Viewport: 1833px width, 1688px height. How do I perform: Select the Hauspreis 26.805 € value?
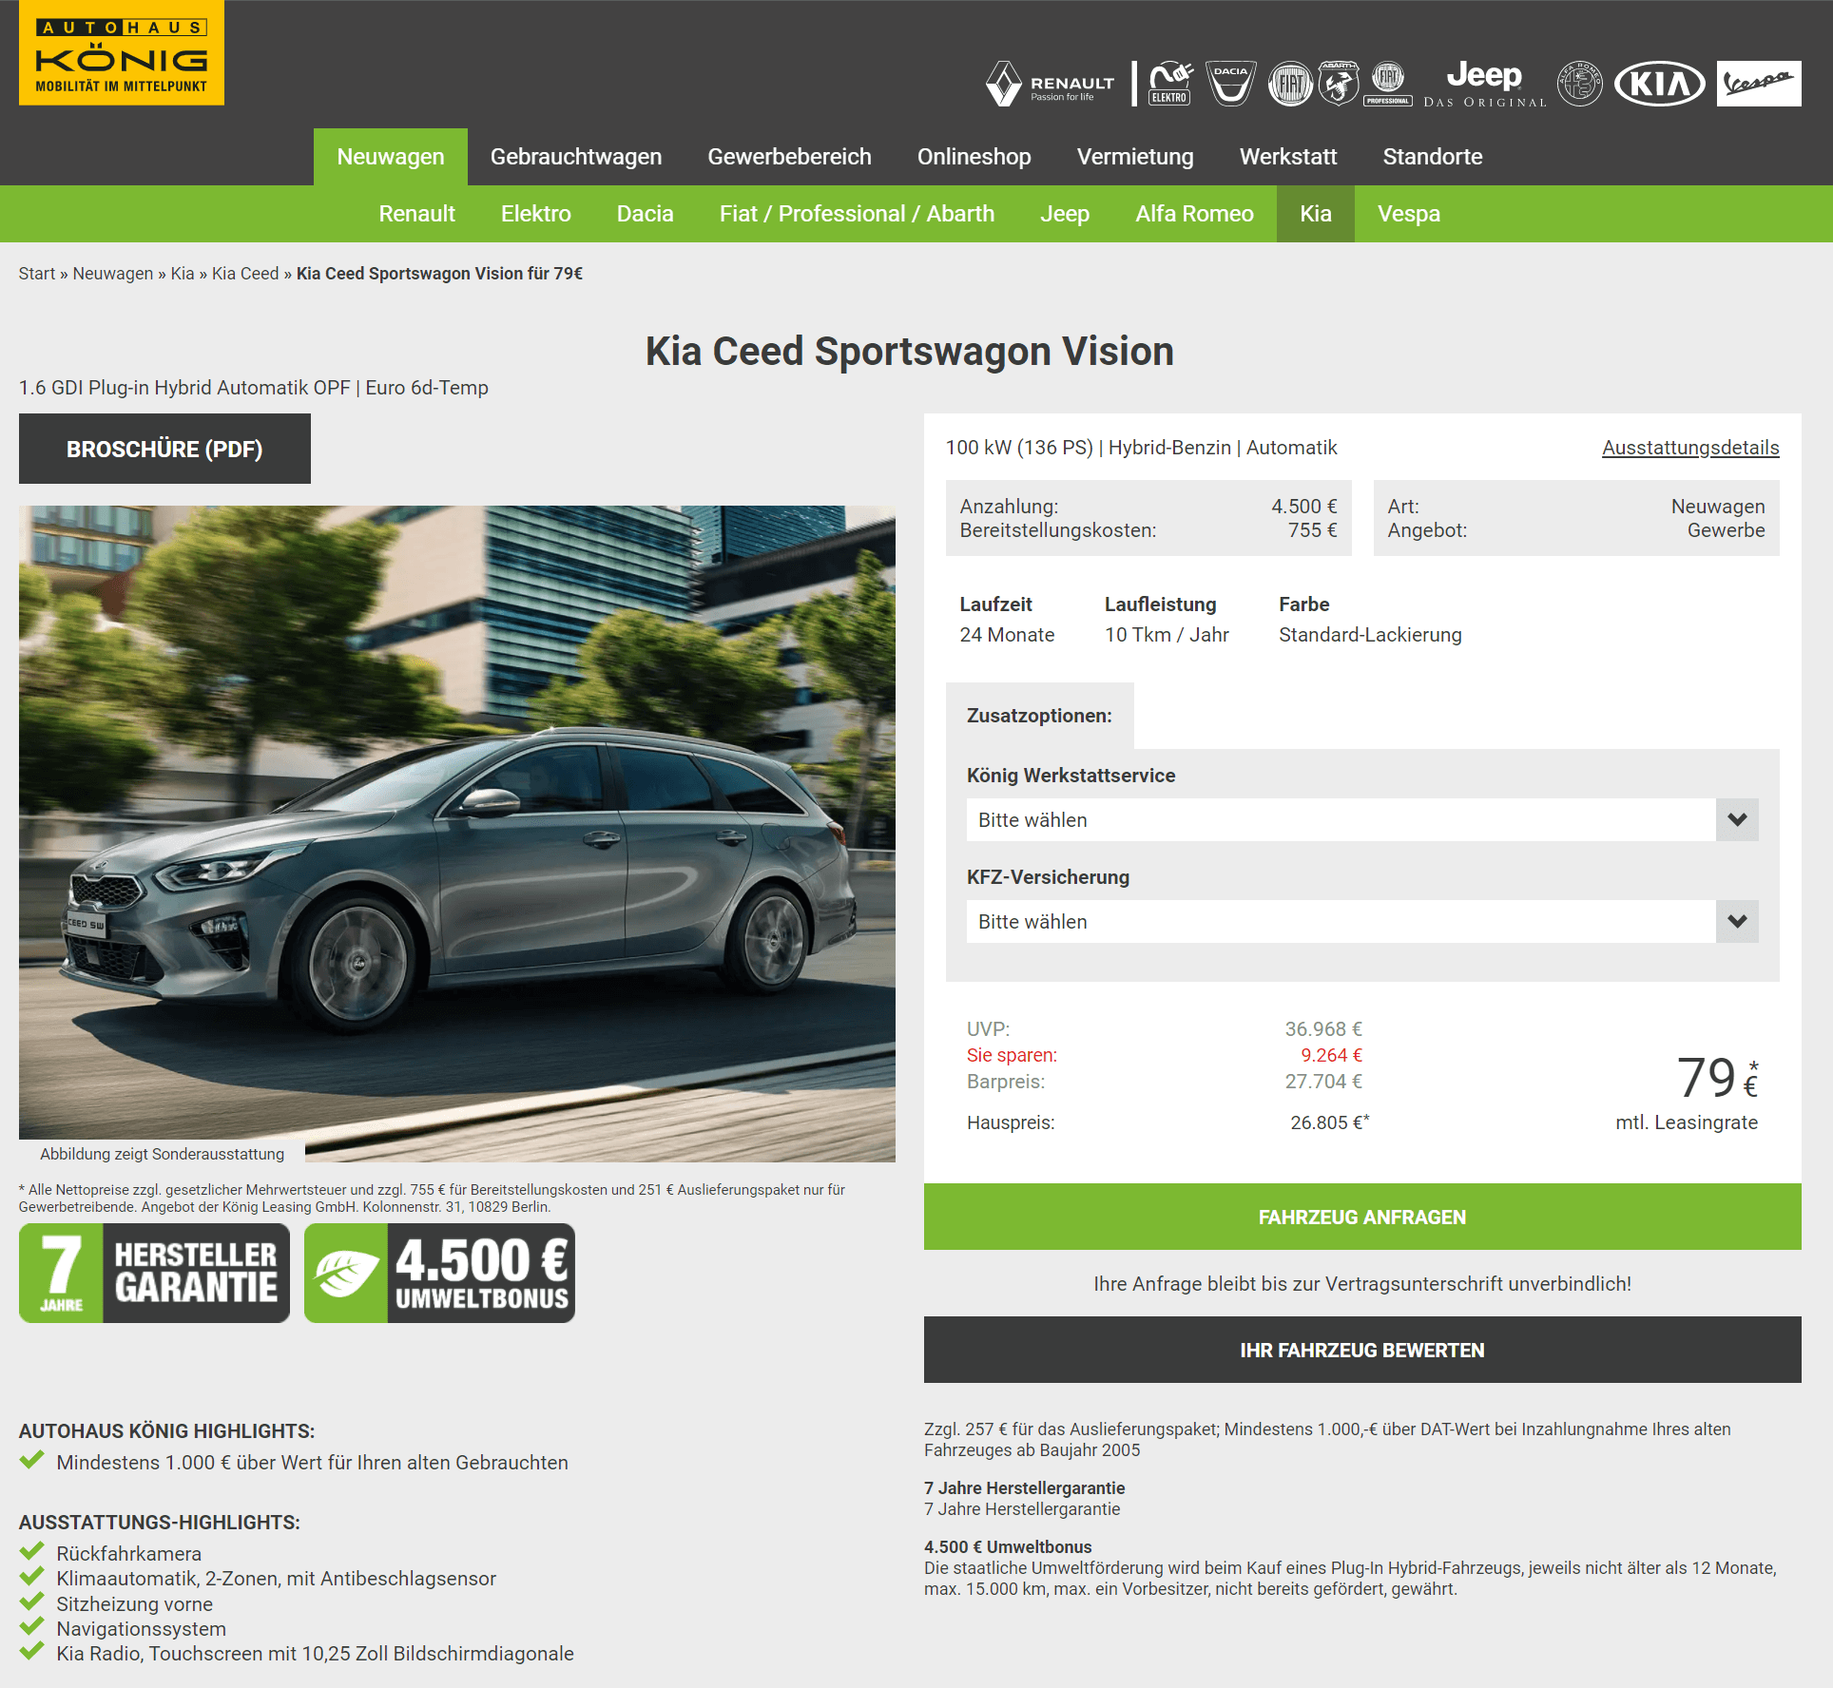point(1329,1122)
